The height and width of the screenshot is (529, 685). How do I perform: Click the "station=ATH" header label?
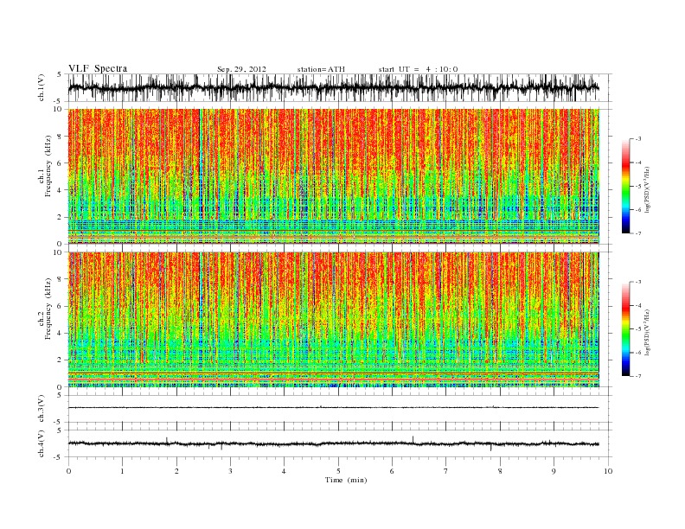point(321,69)
